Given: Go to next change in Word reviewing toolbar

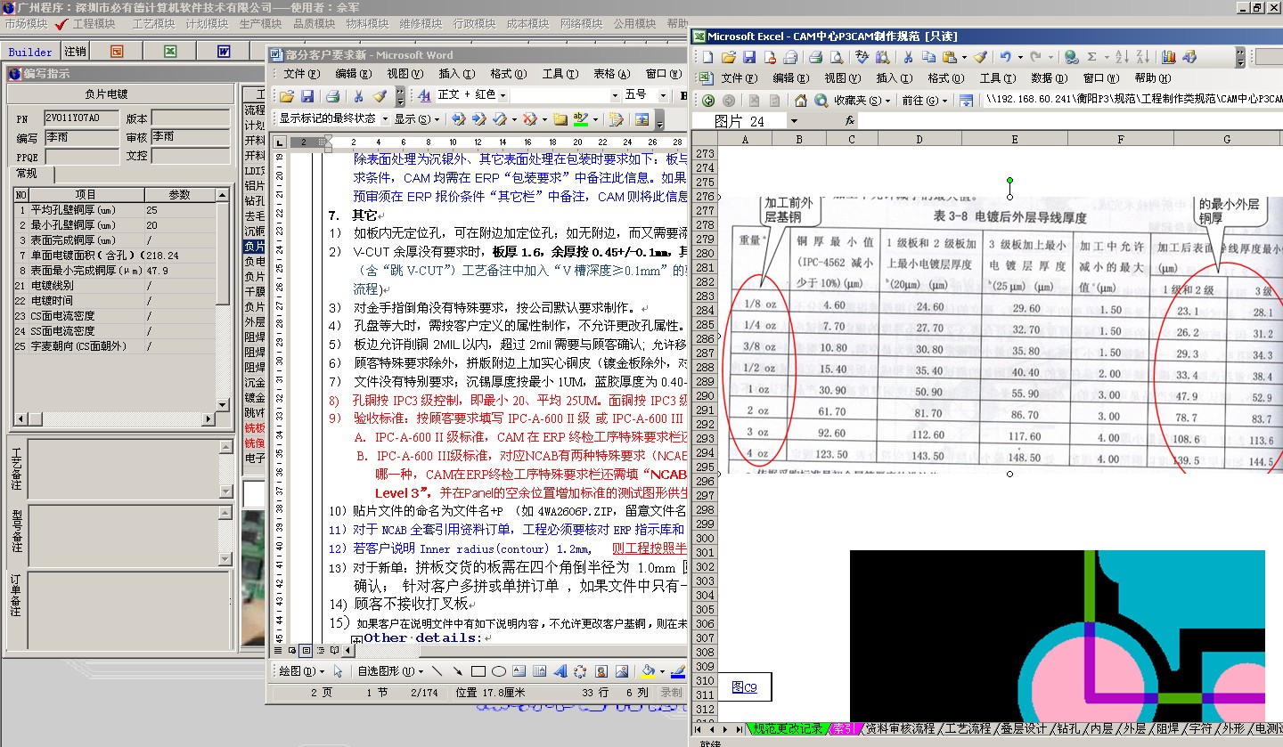Looking at the screenshot, I should (x=478, y=119).
